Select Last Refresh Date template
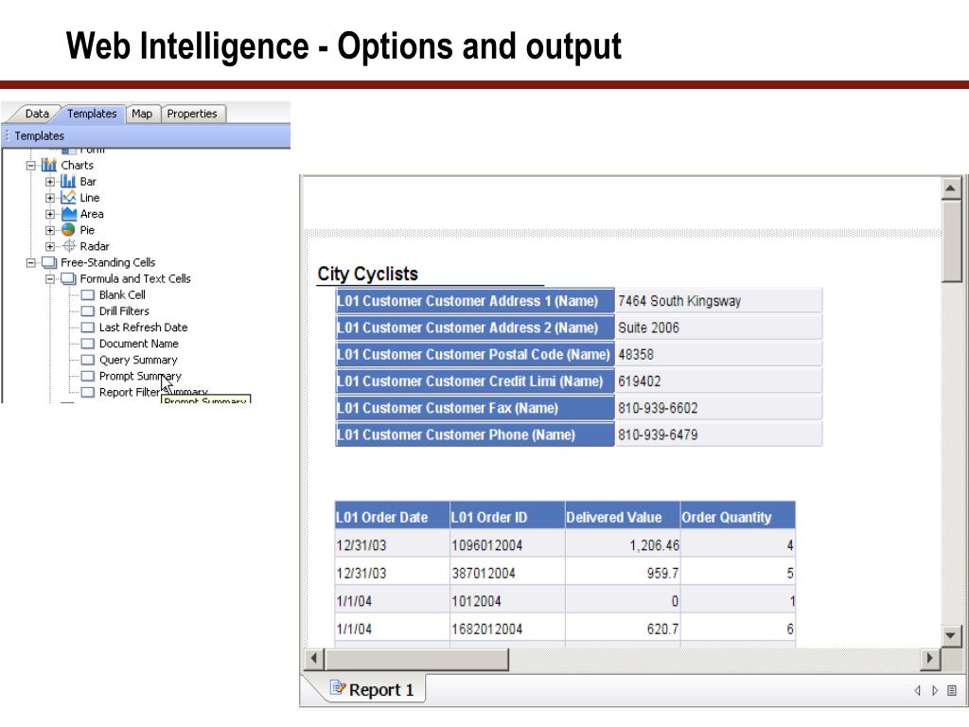Viewport: 969px width, 727px height. tap(144, 327)
